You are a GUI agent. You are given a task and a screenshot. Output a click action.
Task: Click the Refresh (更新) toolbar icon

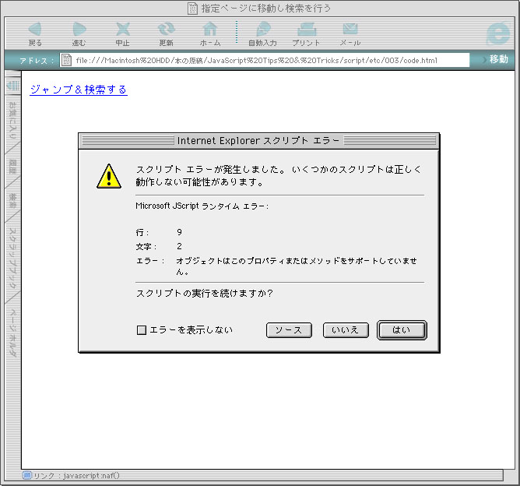[x=166, y=30]
